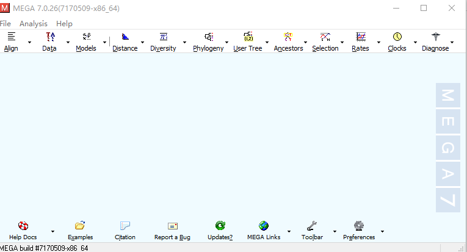The height and width of the screenshot is (252, 467).
Task: Open the File menu
Action: pos(5,24)
